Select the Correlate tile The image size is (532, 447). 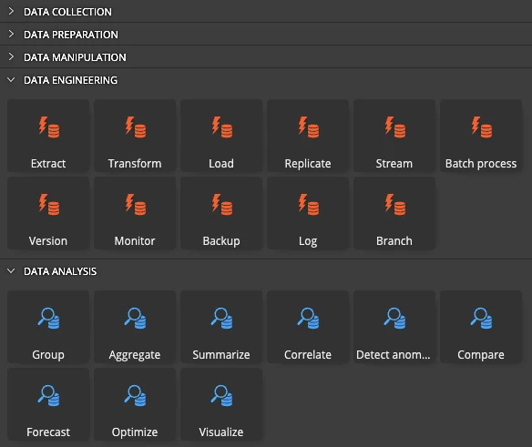click(x=308, y=327)
